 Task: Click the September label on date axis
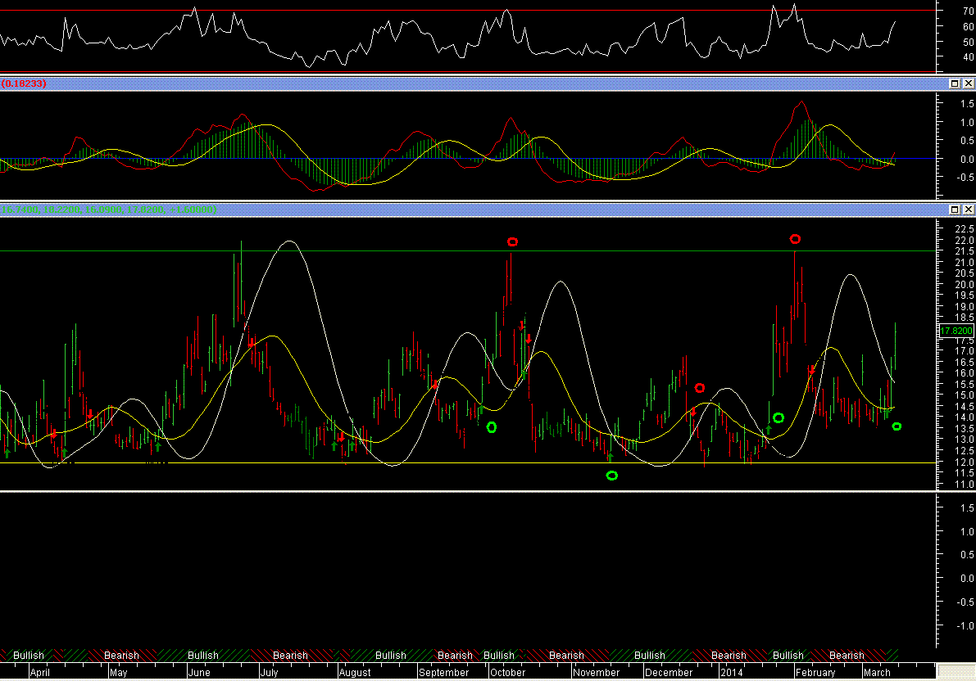[444, 672]
